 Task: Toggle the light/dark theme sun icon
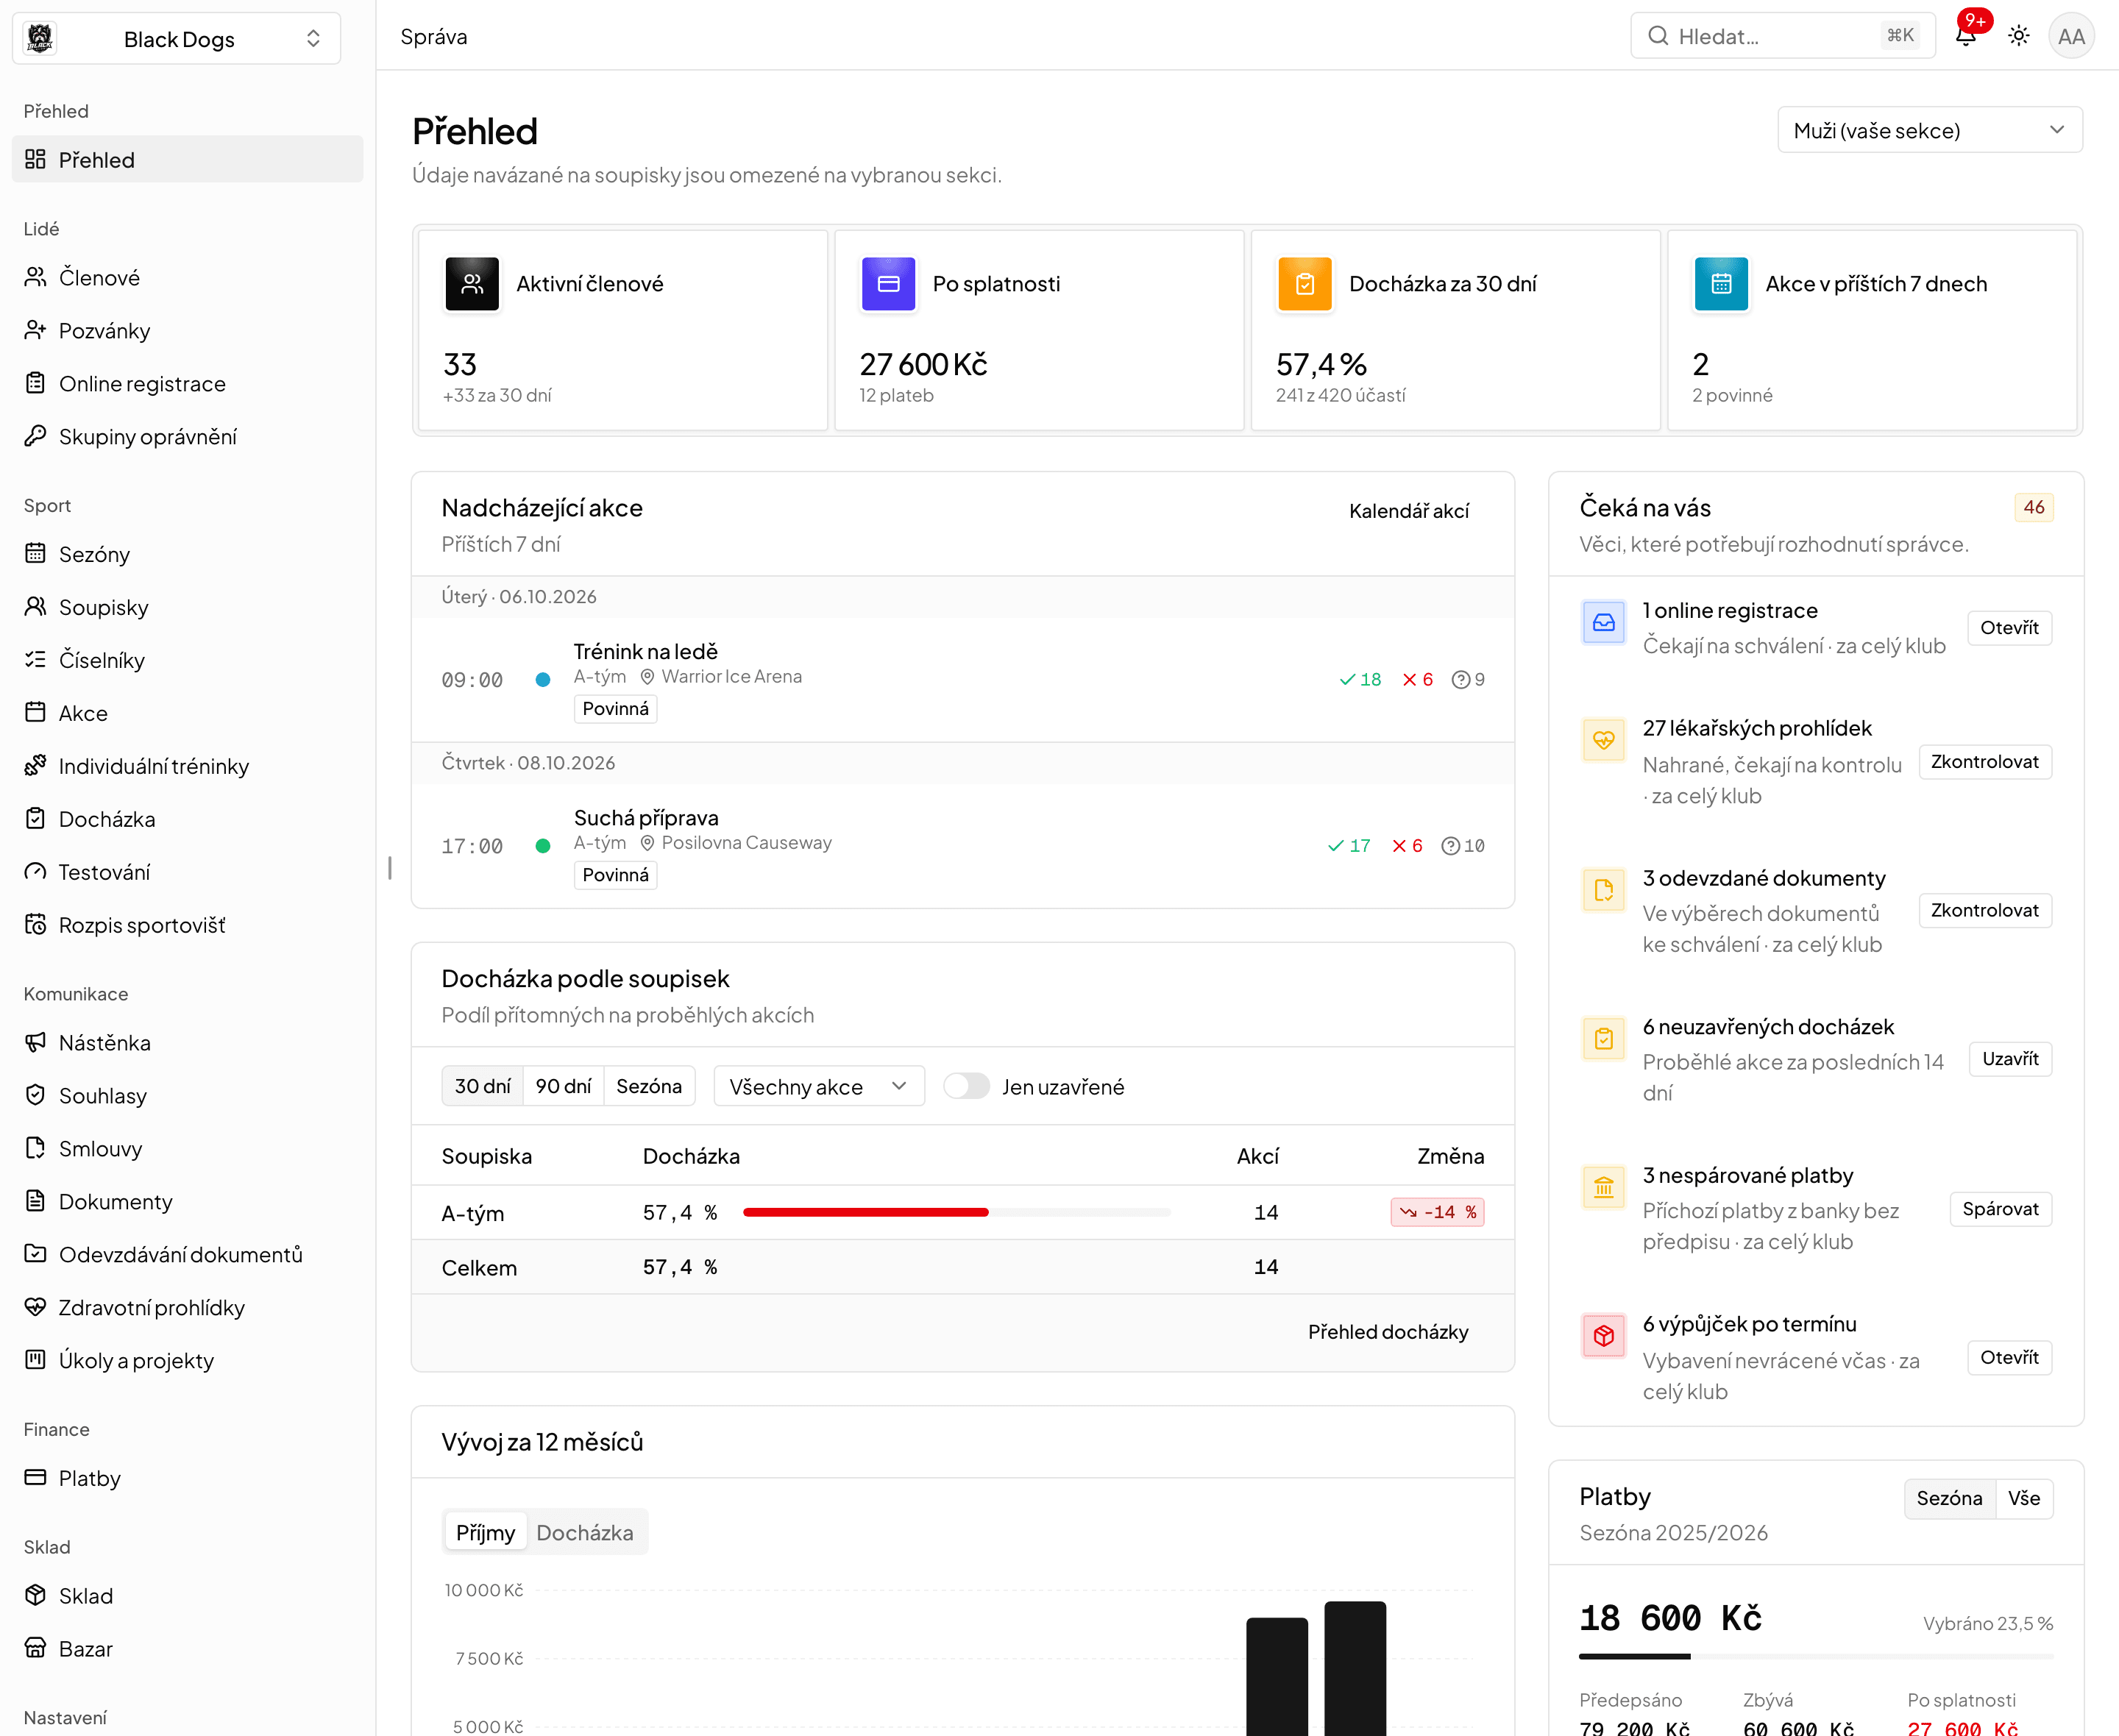[2019, 36]
